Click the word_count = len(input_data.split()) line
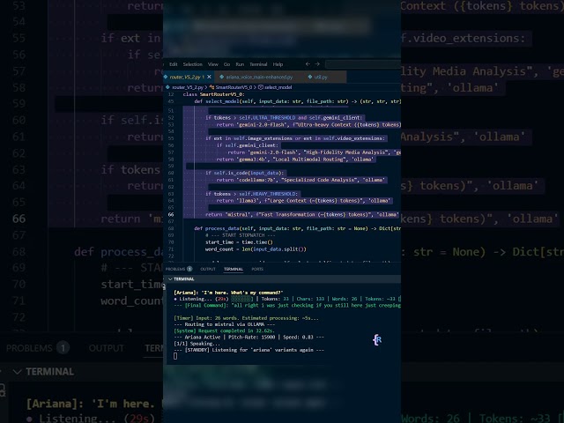Viewport: 564px width, 423px height. tap(256, 249)
